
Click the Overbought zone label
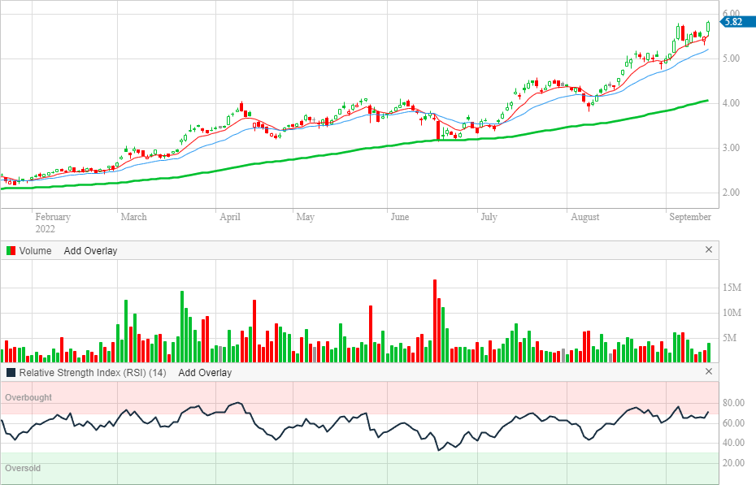28,397
